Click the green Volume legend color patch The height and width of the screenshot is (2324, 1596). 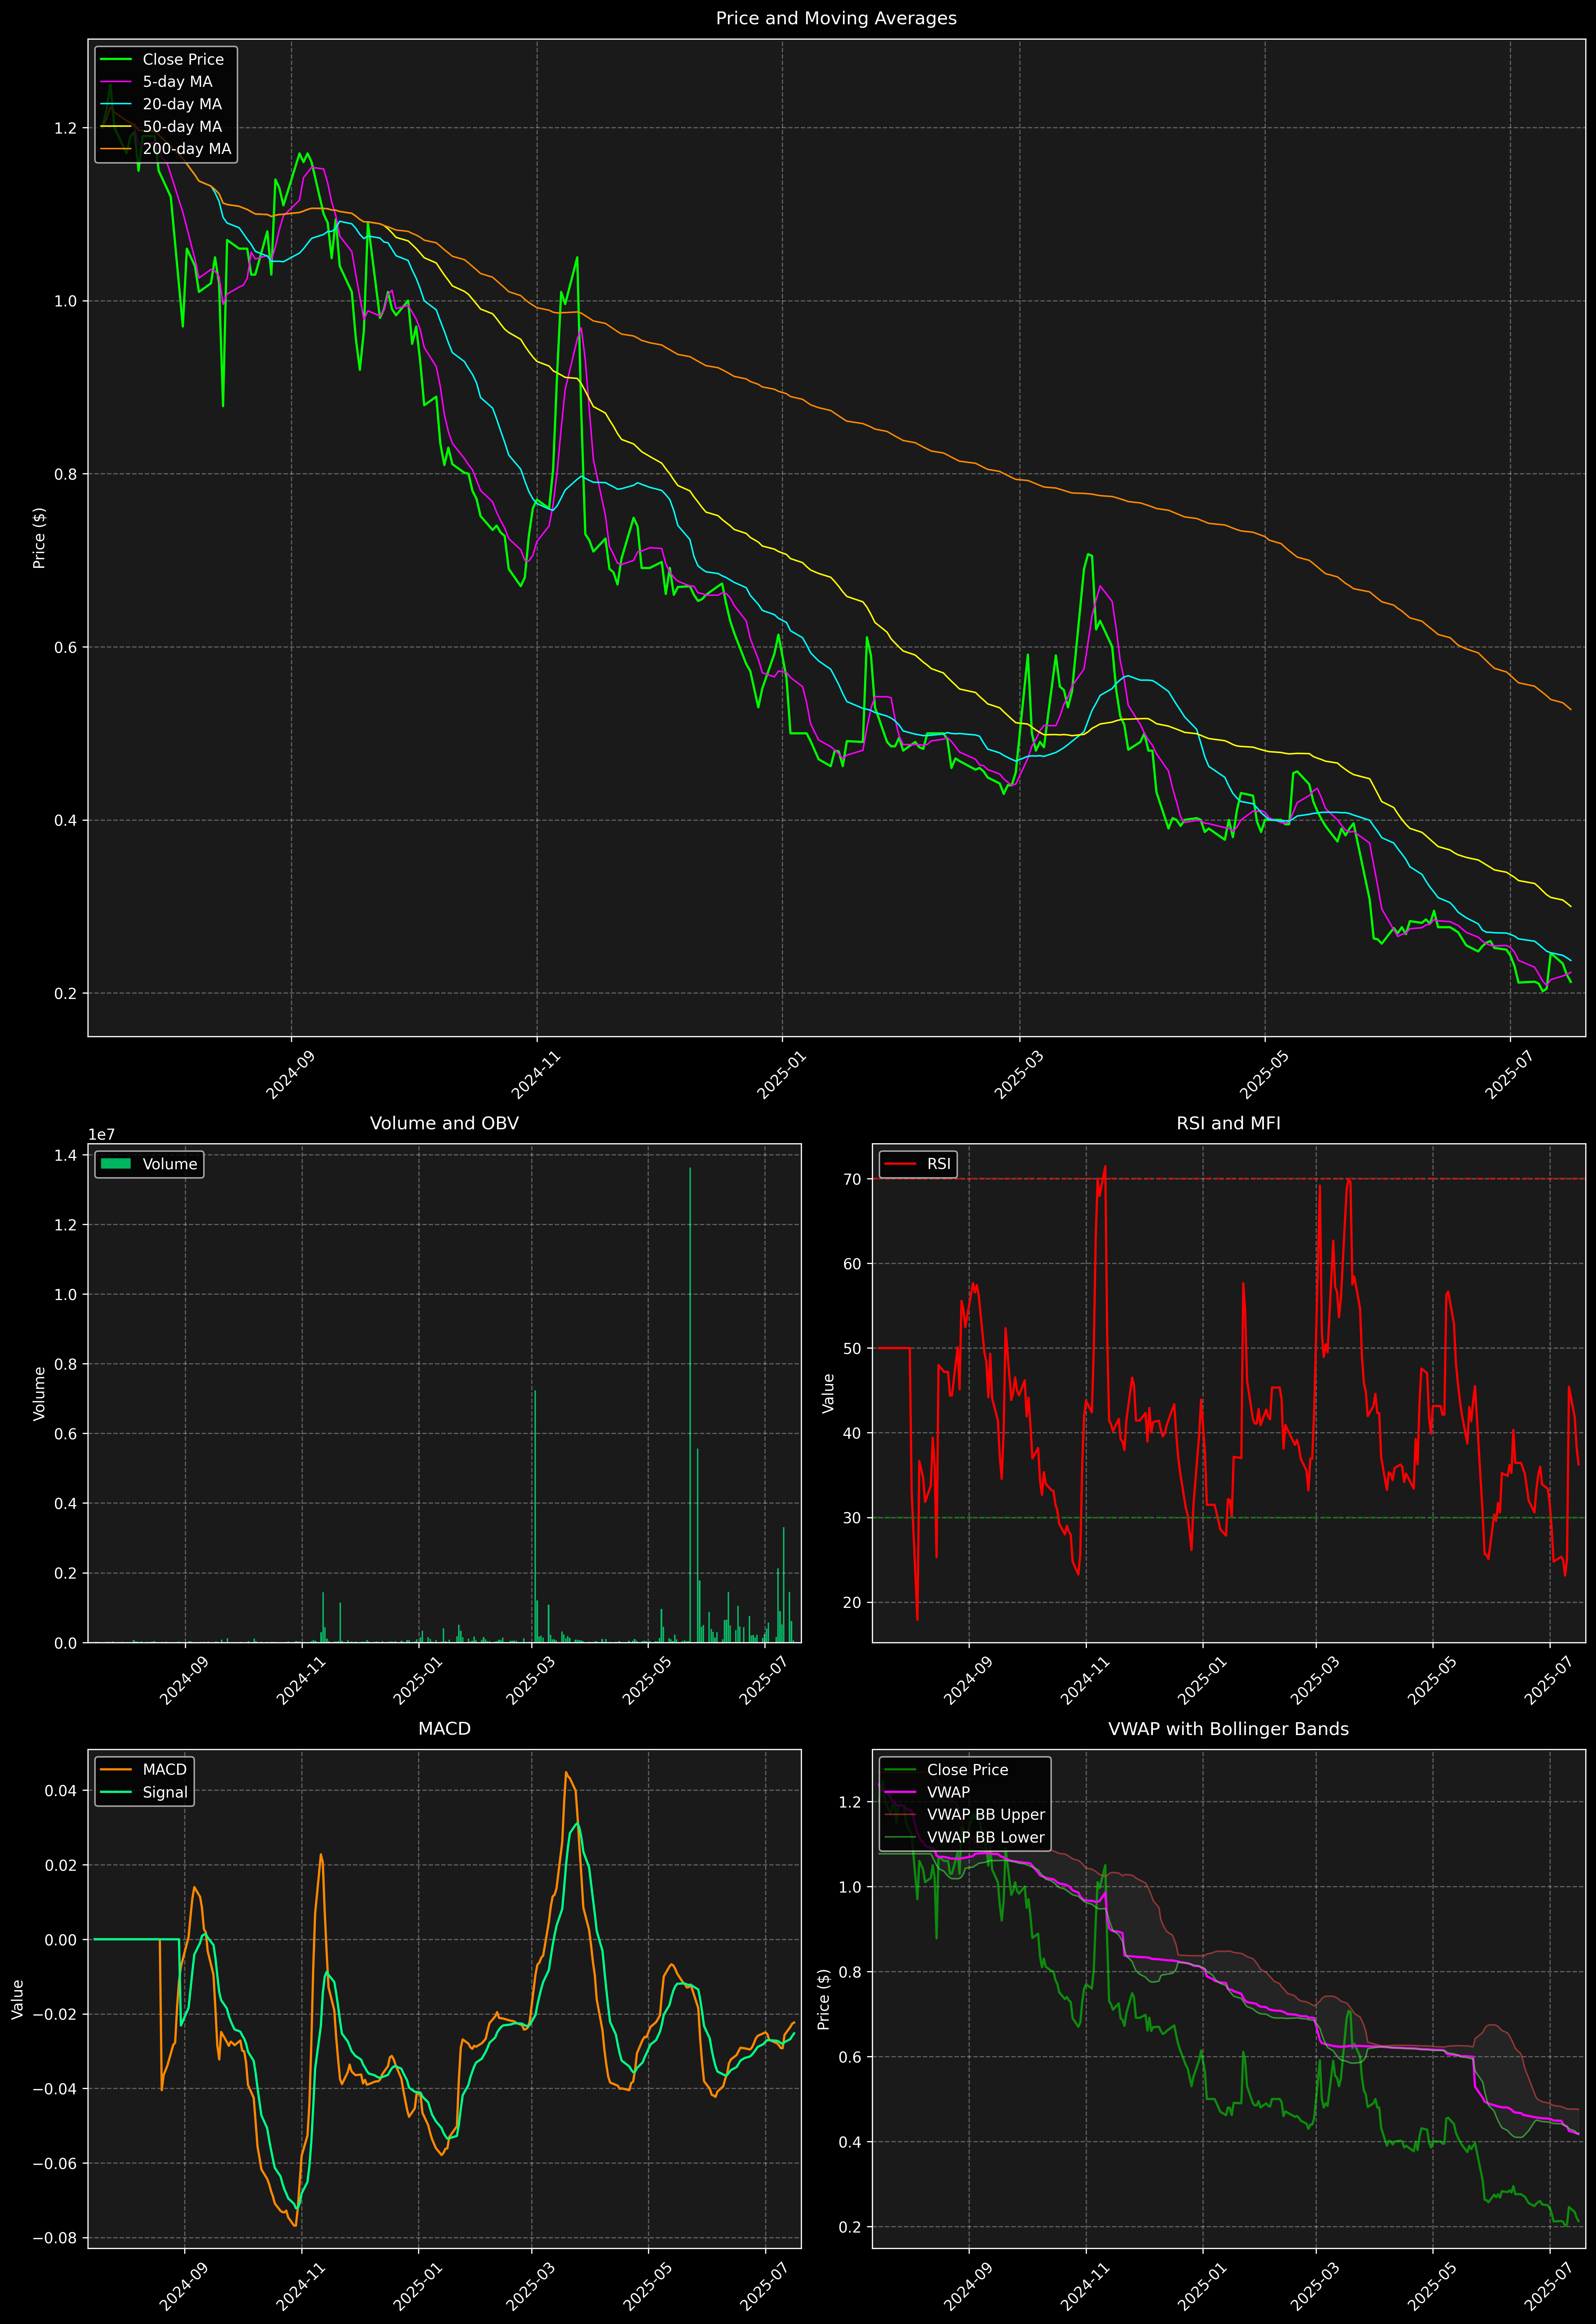[116, 1164]
